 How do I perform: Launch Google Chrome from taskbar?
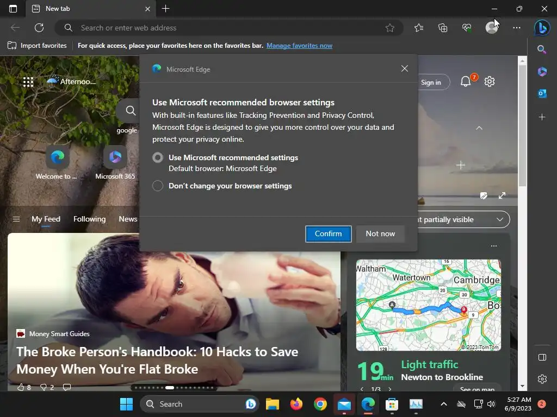coord(320,404)
